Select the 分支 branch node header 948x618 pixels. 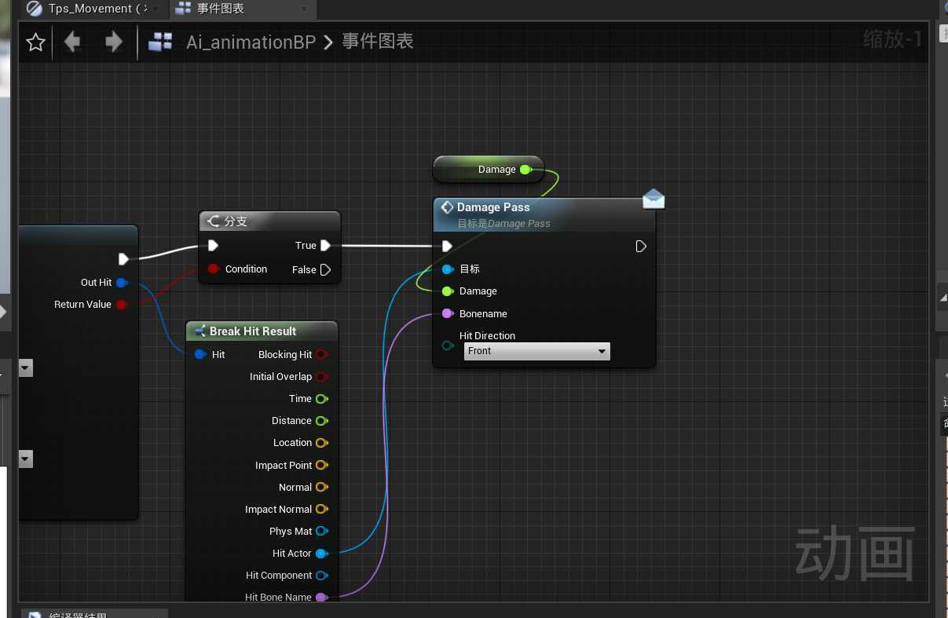[270, 221]
